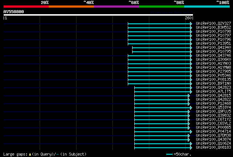Select the UniRef100_P10797 entry
This screenshot has height=157, width=233.
(x=213, y=35)
